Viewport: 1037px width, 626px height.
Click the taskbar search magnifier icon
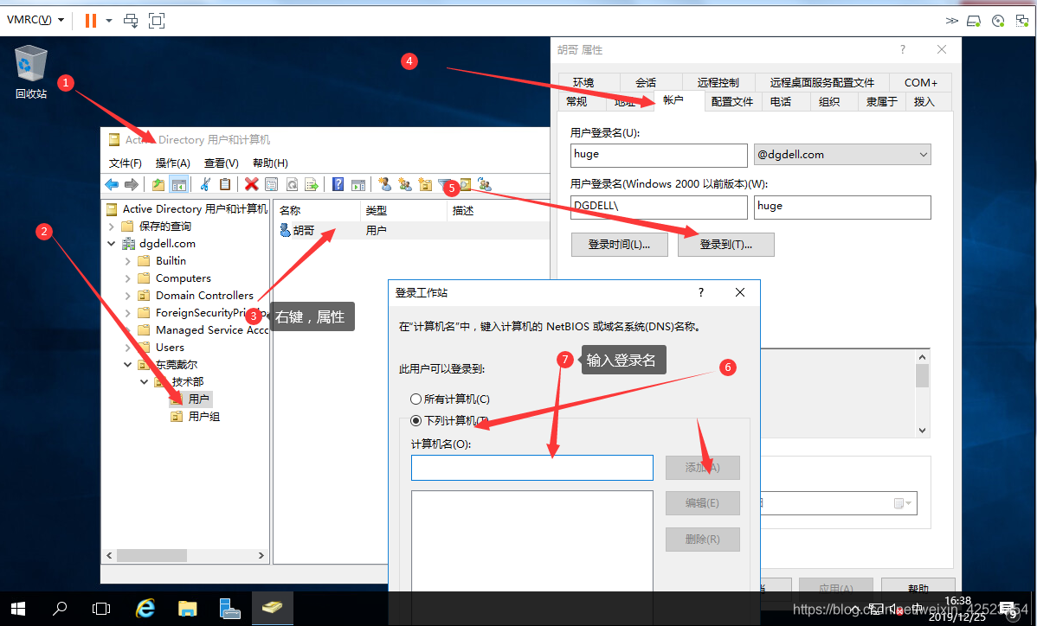(60, 608)
